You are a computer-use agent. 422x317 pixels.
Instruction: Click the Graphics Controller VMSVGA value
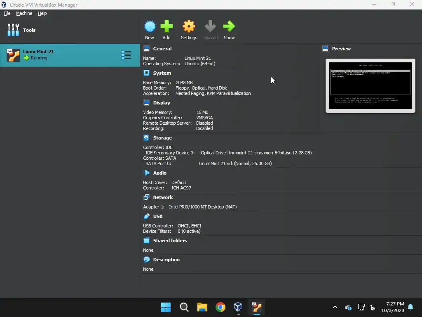point(204,118)
